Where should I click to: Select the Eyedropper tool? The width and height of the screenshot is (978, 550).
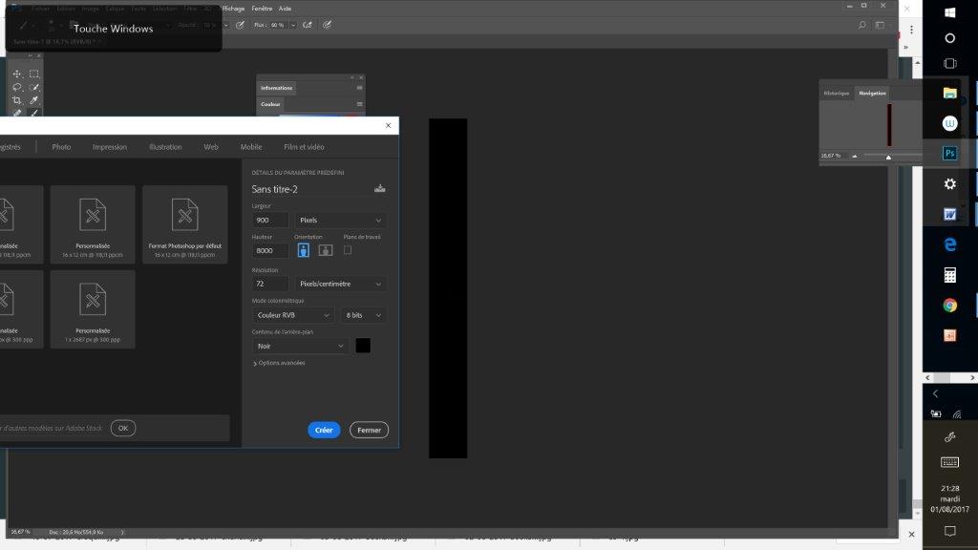coord(33,100)
